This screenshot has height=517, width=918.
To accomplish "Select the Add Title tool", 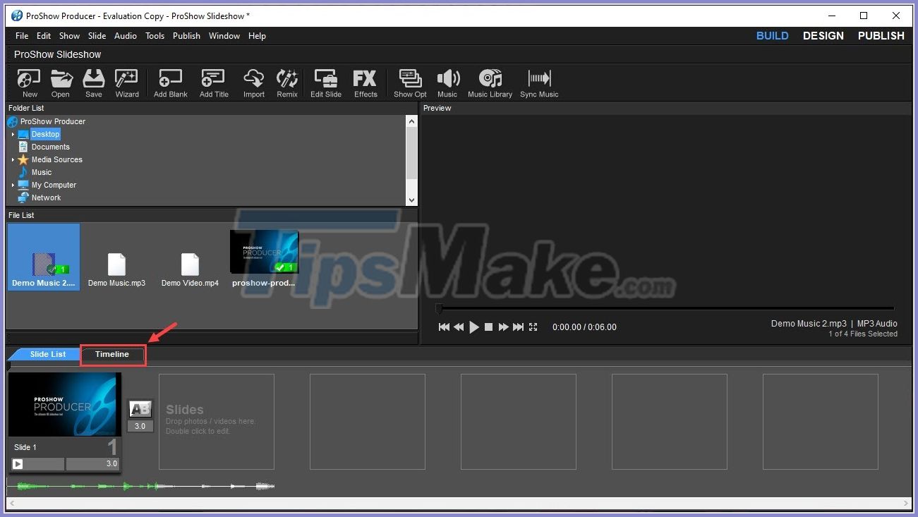I will click(213, 83).
